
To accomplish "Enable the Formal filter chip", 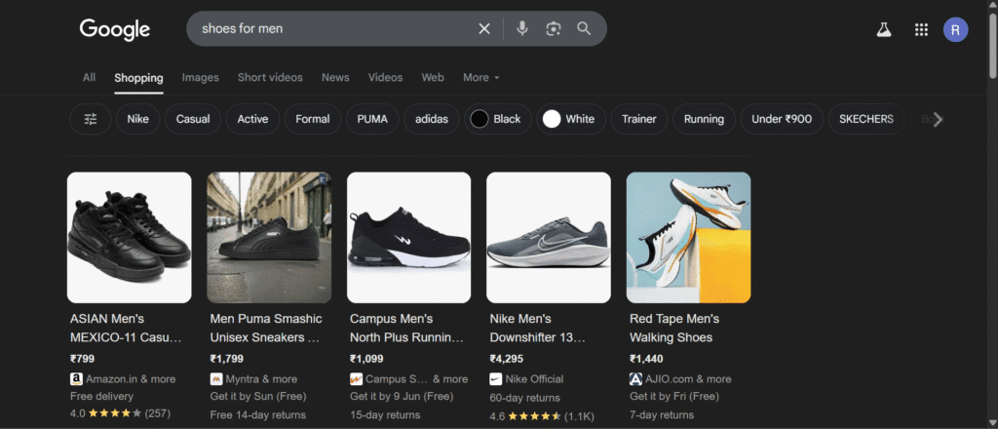I will tap(313, 119).
